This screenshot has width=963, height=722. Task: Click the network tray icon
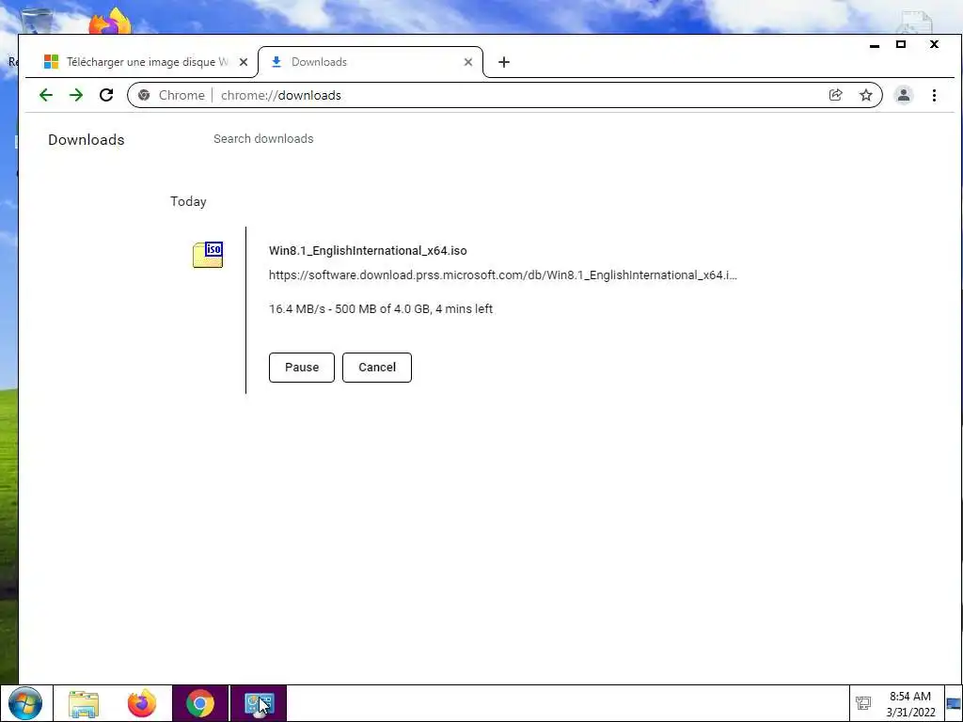(x=863, y=703)
